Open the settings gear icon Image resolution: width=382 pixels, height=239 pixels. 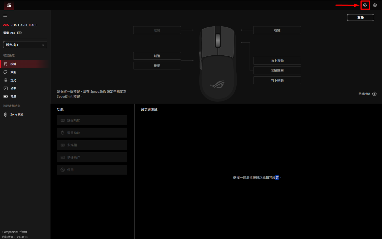tap(375, 5)
